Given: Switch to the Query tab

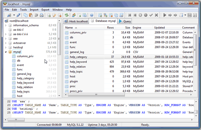Looking at the screenshot, I should click(125, 21).
